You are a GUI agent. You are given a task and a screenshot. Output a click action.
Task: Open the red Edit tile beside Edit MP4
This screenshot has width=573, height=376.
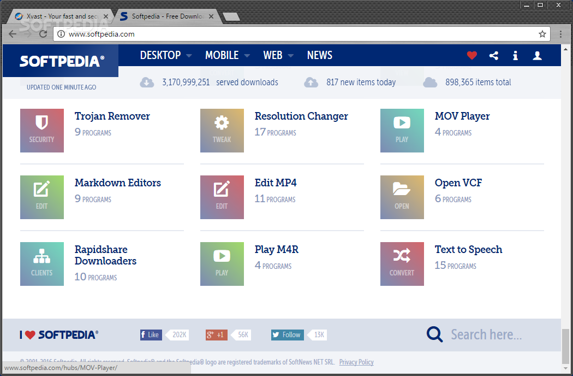(x=222, y=197)
